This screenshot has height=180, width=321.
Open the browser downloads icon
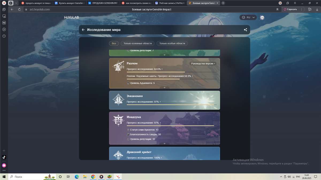click(317, 9)
